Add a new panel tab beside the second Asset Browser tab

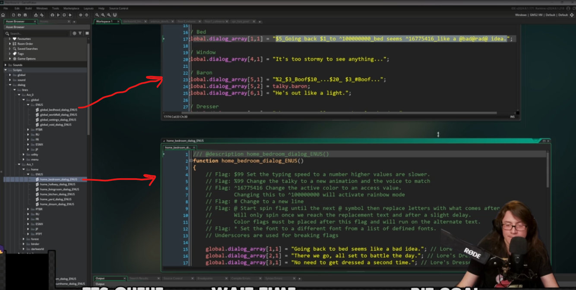click(74, 22)
